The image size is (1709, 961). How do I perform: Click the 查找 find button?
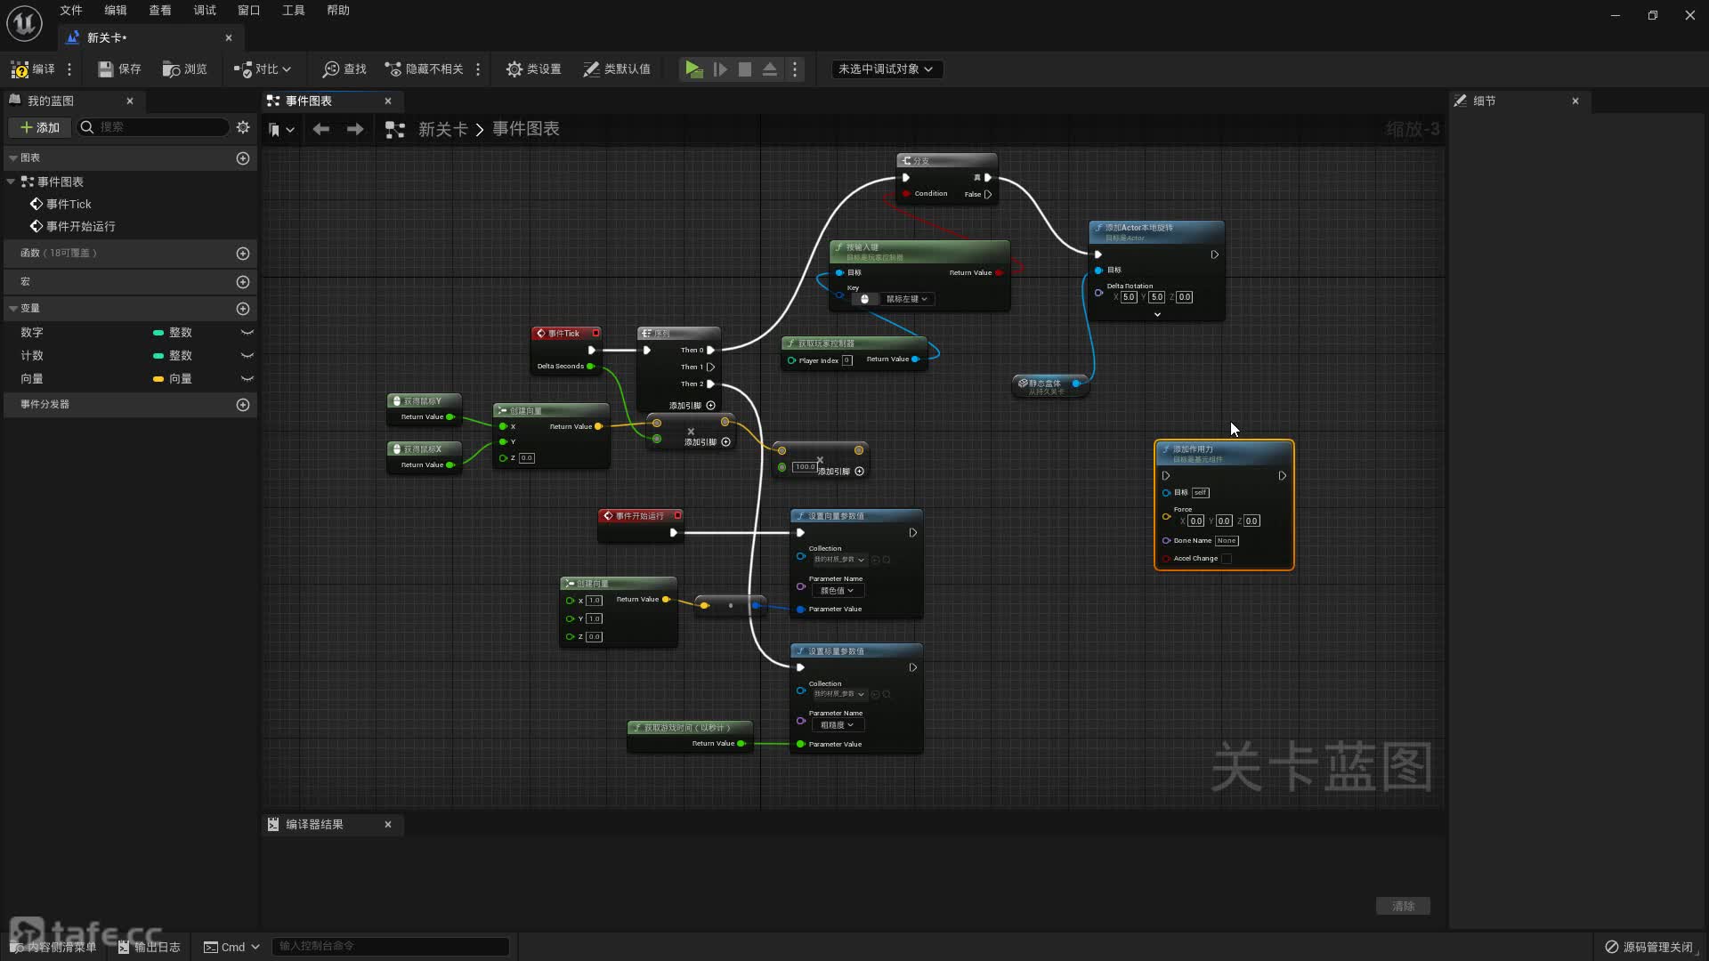(x=345, y=69)
